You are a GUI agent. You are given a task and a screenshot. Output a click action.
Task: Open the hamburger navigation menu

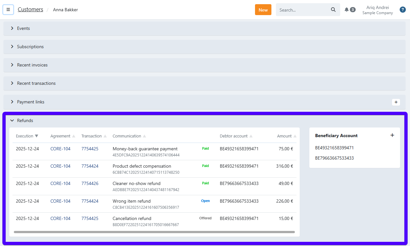click(8, 10)
